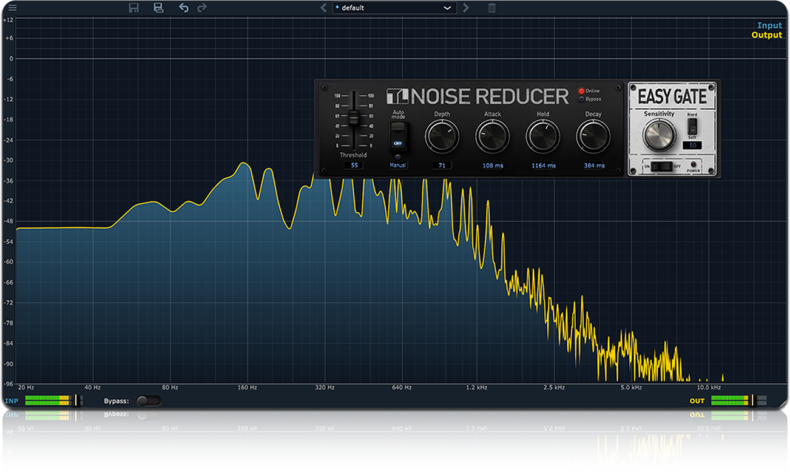Toggle the Bypass switch in the bottom bar
This screenshot has width=790, height=472.
[x=149, y=400]
